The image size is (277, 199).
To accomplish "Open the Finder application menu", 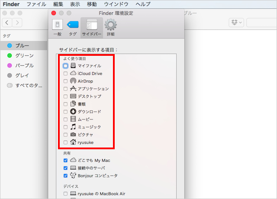I will click(11, 4).
